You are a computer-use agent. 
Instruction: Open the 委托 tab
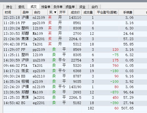coord(21,7)
